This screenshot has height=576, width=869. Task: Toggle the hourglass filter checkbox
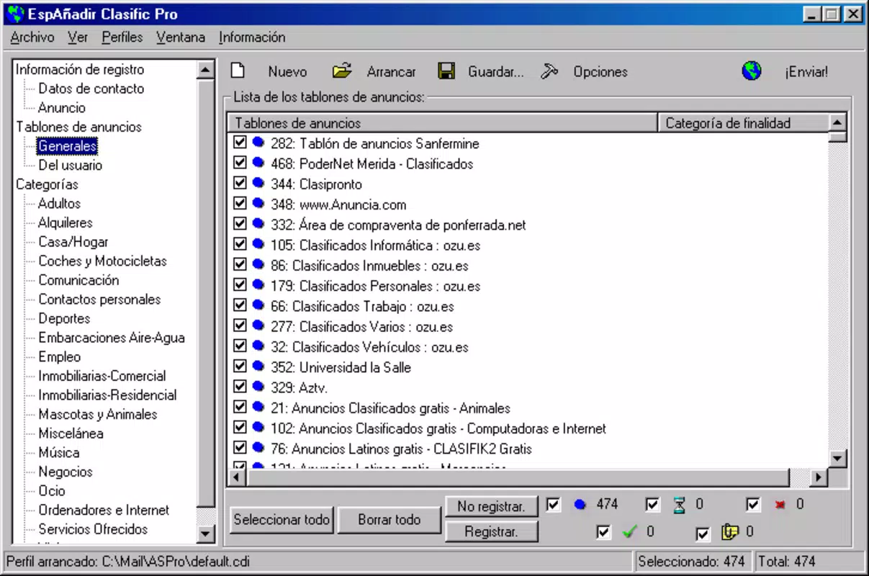click(653, 505)
